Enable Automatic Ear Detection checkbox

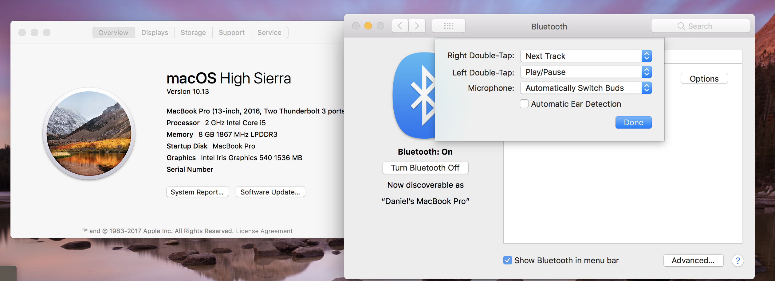(524, 104)
